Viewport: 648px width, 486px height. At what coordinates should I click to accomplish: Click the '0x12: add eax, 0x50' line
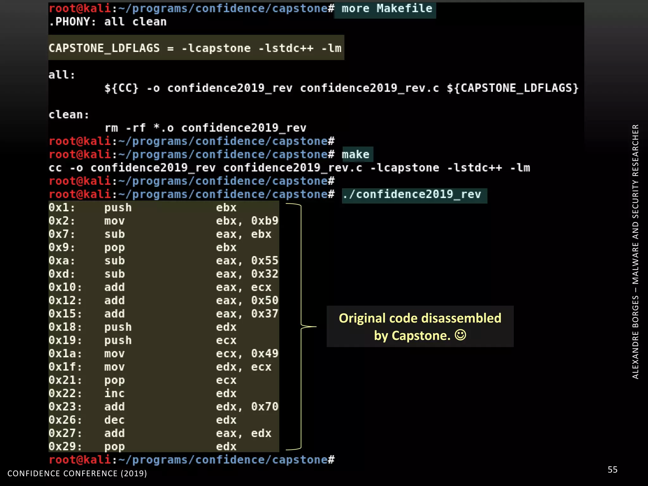[x=164, y=301]
